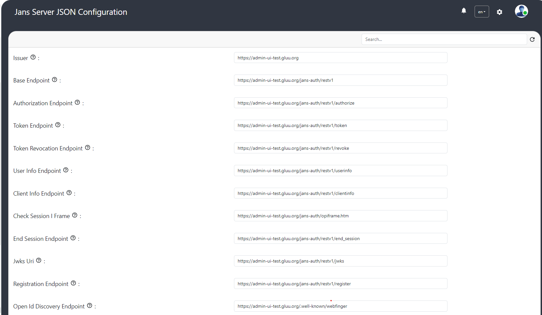Viewport: 542px width, 315px height.
Task: Click into the Issuer URL field
Action: point(340,58)
